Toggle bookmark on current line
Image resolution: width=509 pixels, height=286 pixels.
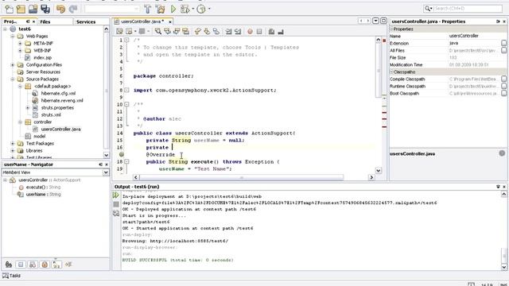click(x=216, y=31)
